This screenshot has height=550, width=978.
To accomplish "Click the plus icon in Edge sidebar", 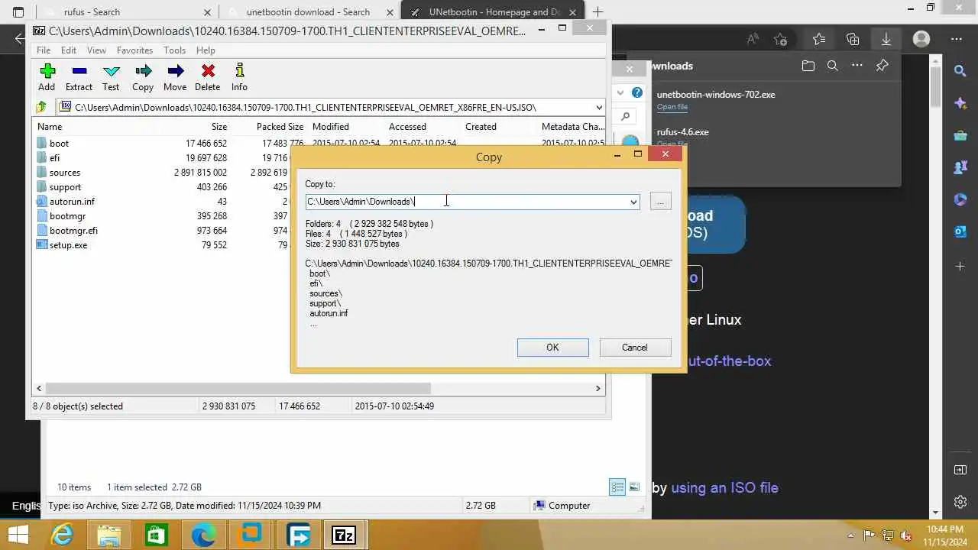I will (x=960, y=266).
